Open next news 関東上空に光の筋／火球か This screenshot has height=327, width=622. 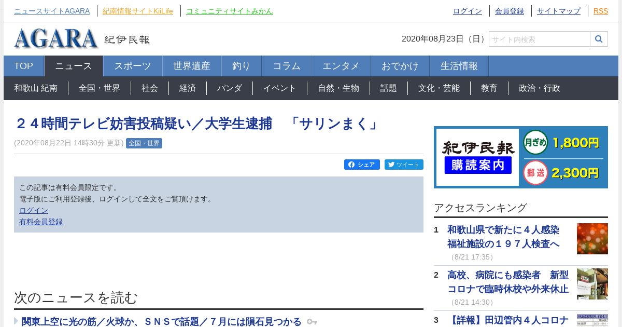[x=161, y=322]
